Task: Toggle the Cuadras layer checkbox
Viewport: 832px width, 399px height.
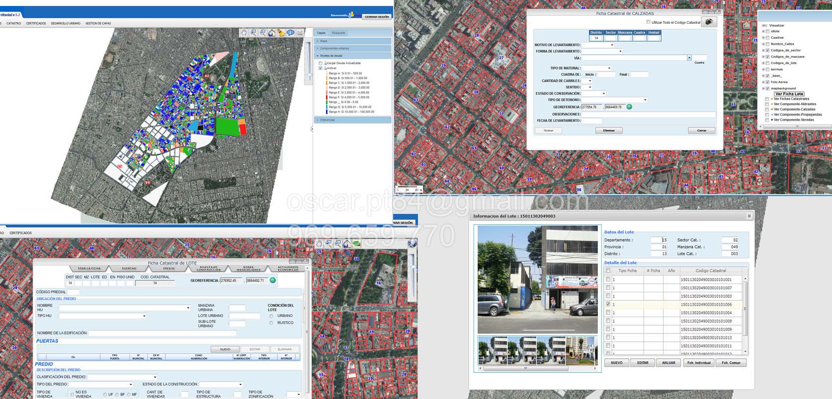Action: [767, 38]
